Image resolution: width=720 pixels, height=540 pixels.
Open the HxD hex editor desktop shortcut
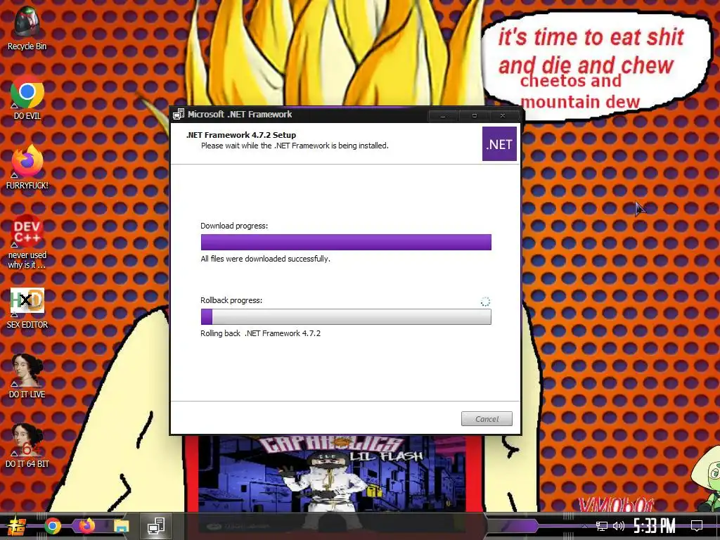pyautogui.click(x=27, y=308)
